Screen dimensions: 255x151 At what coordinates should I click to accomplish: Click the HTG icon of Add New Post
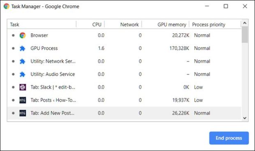[23, 113]
